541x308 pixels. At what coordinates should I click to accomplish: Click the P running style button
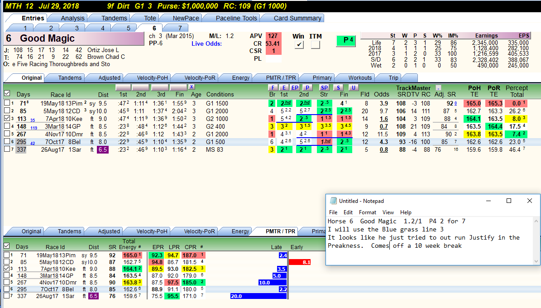pos(307,87)
